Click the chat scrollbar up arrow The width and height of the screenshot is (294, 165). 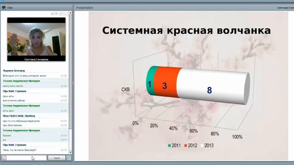pyautogui.click(x=70, y=13)
